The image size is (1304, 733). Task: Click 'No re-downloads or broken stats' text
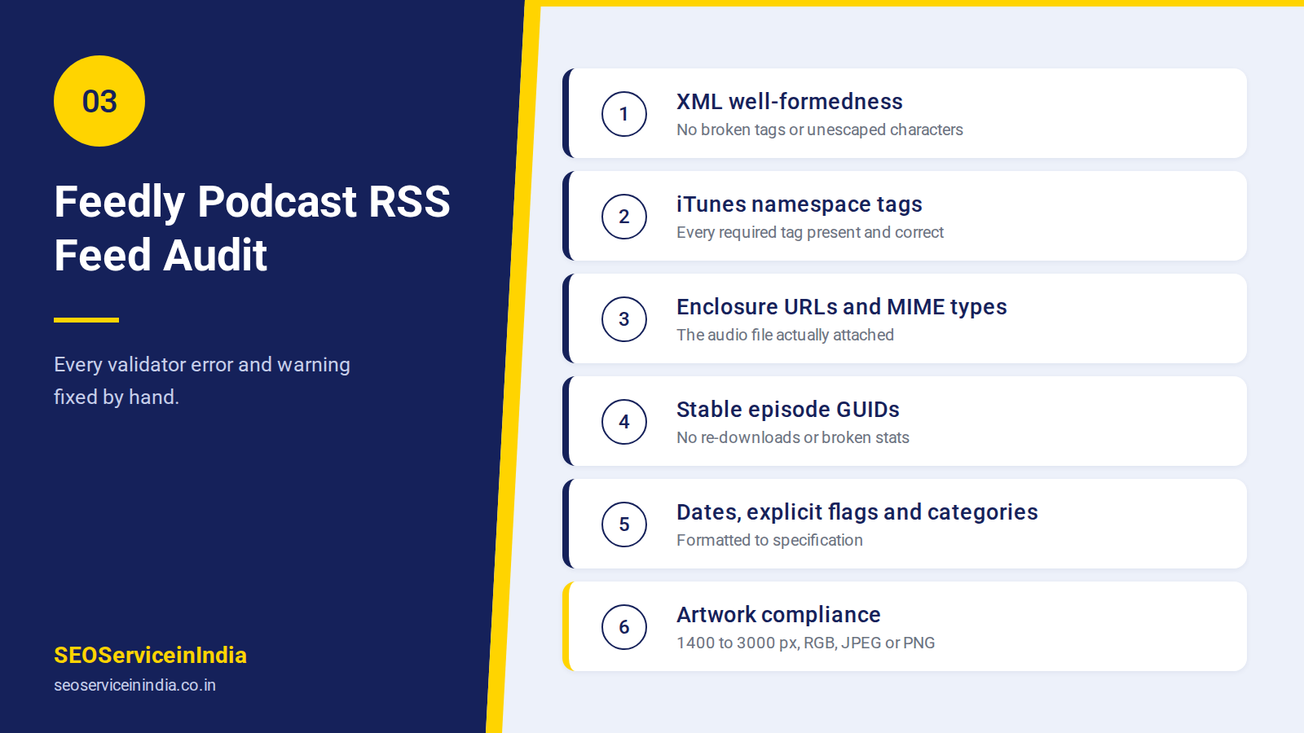click(x=793, y=437)
